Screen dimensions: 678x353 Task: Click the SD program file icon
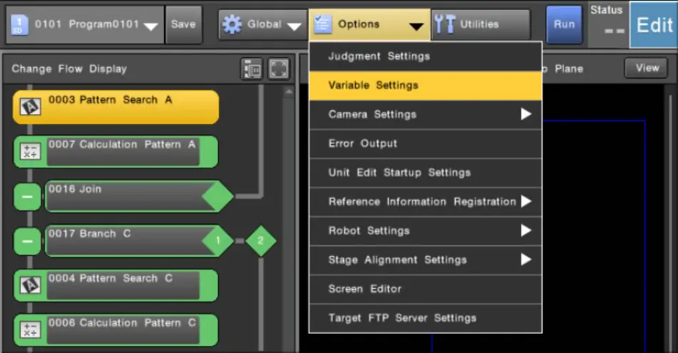tap(19, 25)
